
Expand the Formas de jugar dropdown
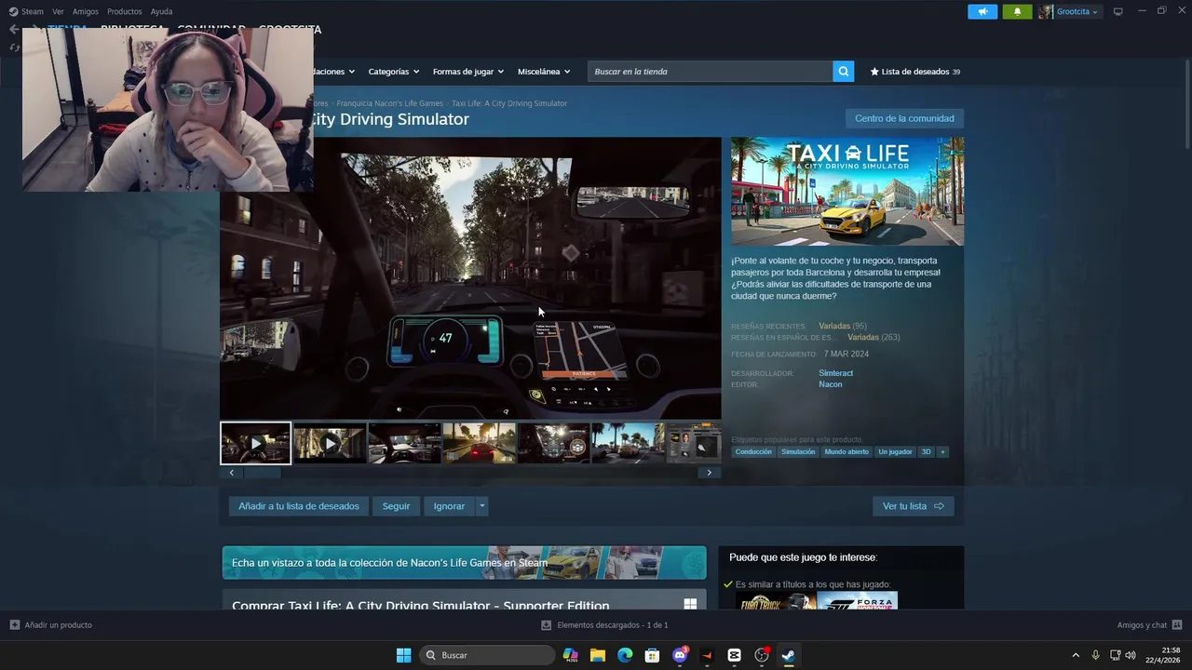coord(468,72)
